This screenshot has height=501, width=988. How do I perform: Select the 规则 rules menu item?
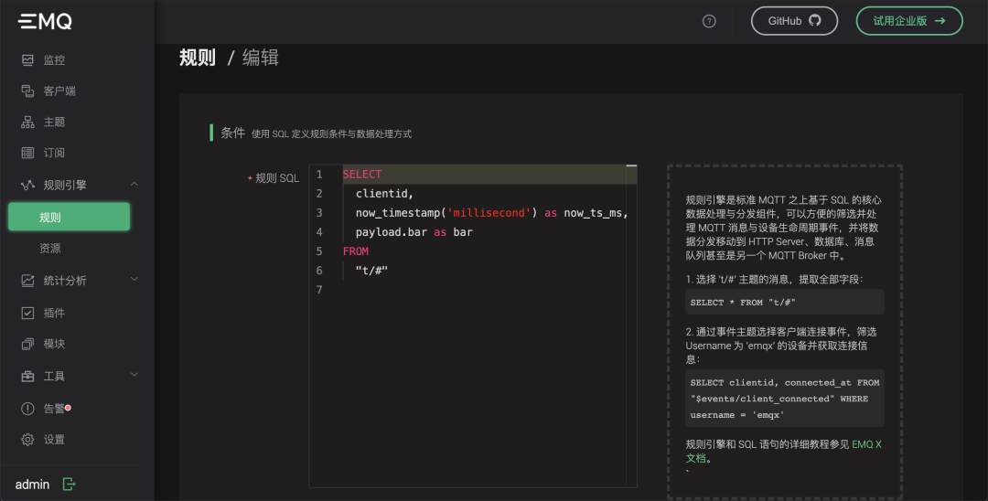(69, 217)
